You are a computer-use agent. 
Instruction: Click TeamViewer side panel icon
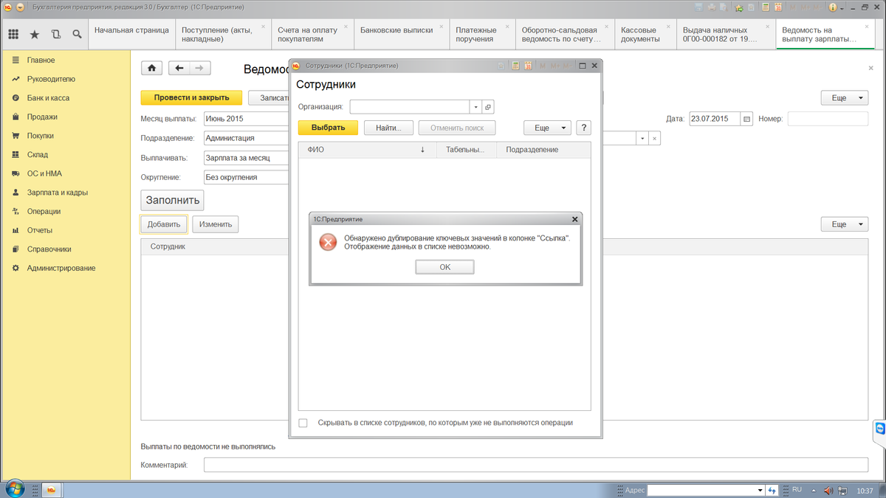(879, 428)
